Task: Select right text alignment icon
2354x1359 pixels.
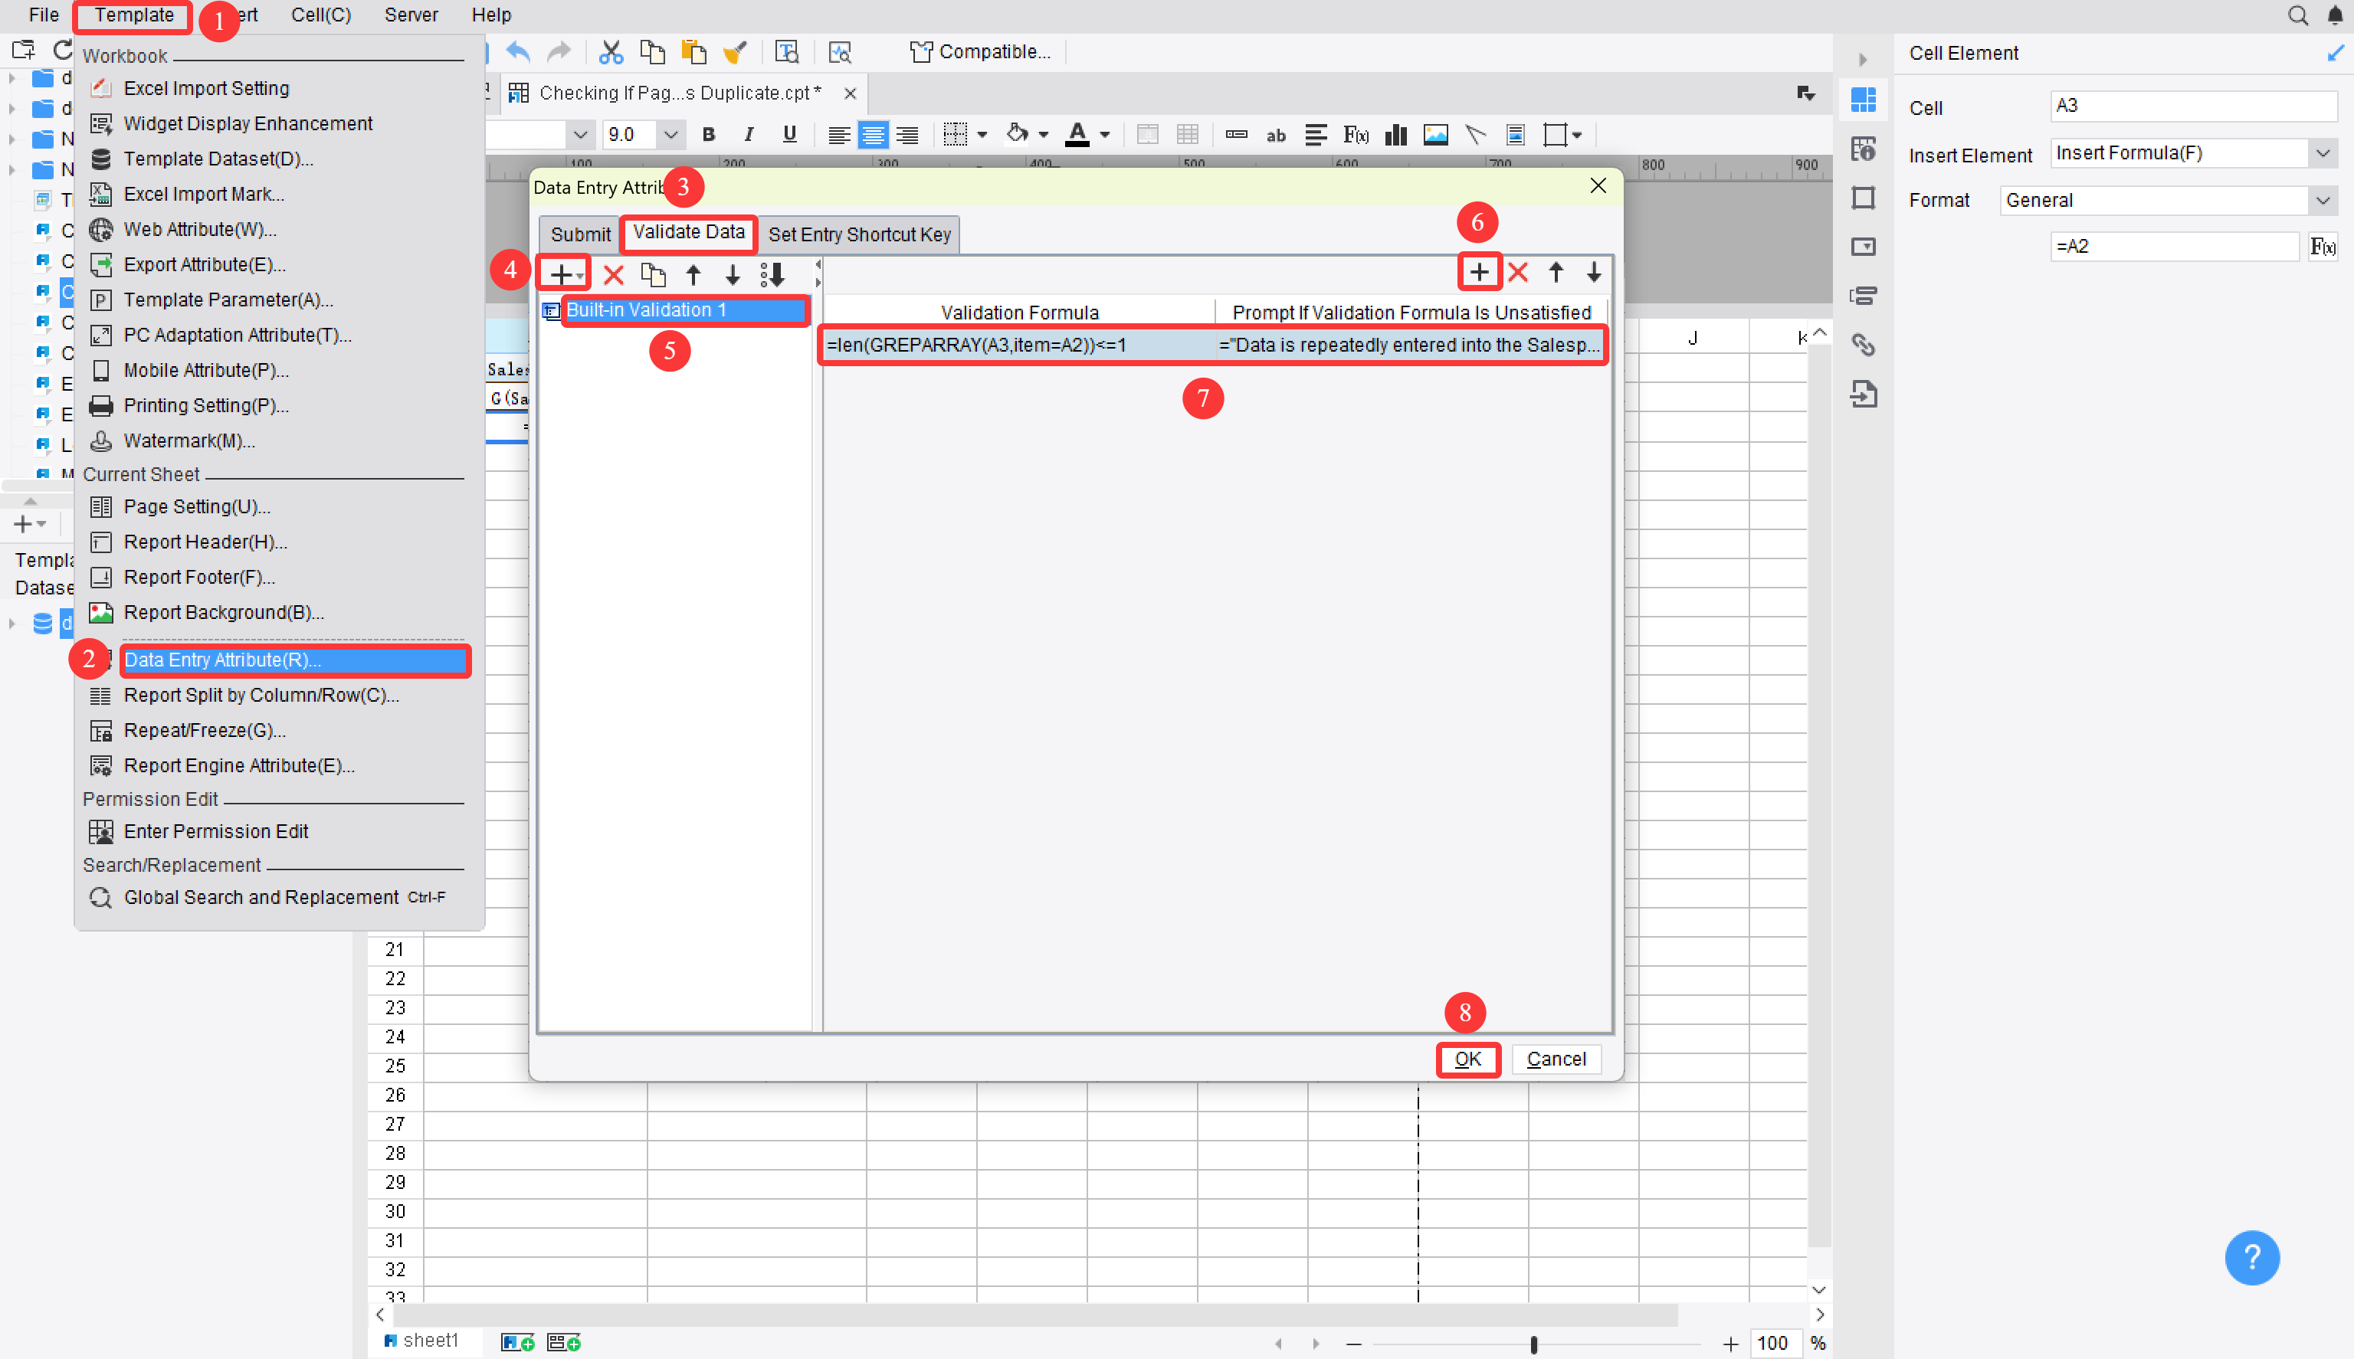Action: point(907,136)
